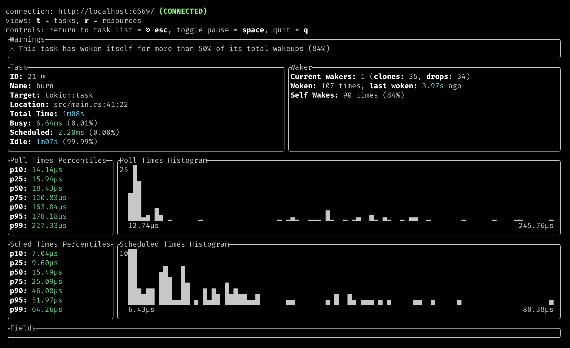Click the tallest bar in Scheduled Times Histogram
Image resolution: width=570 pixels, height=348 pixels.
point(132,277)
